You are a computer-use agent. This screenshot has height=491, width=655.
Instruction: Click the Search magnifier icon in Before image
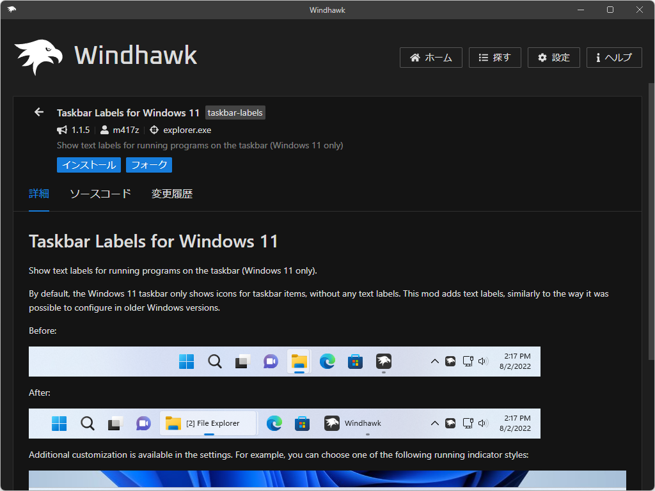point(215,362)
